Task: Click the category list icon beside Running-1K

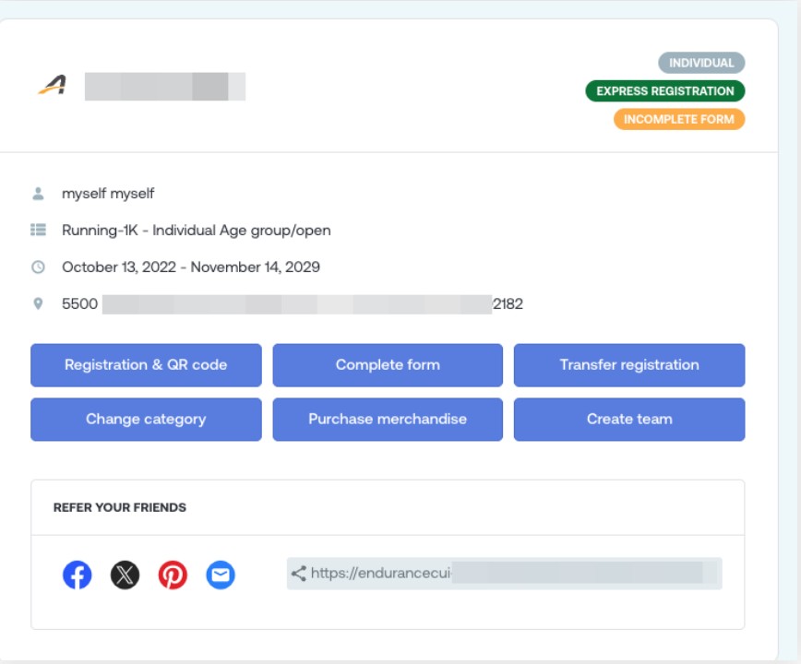Action: (38, 231)
